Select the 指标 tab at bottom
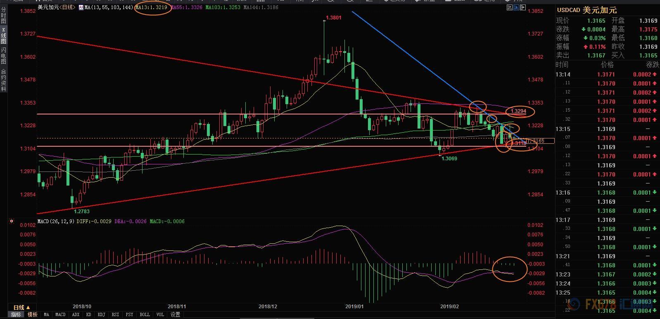 point(16,314)
